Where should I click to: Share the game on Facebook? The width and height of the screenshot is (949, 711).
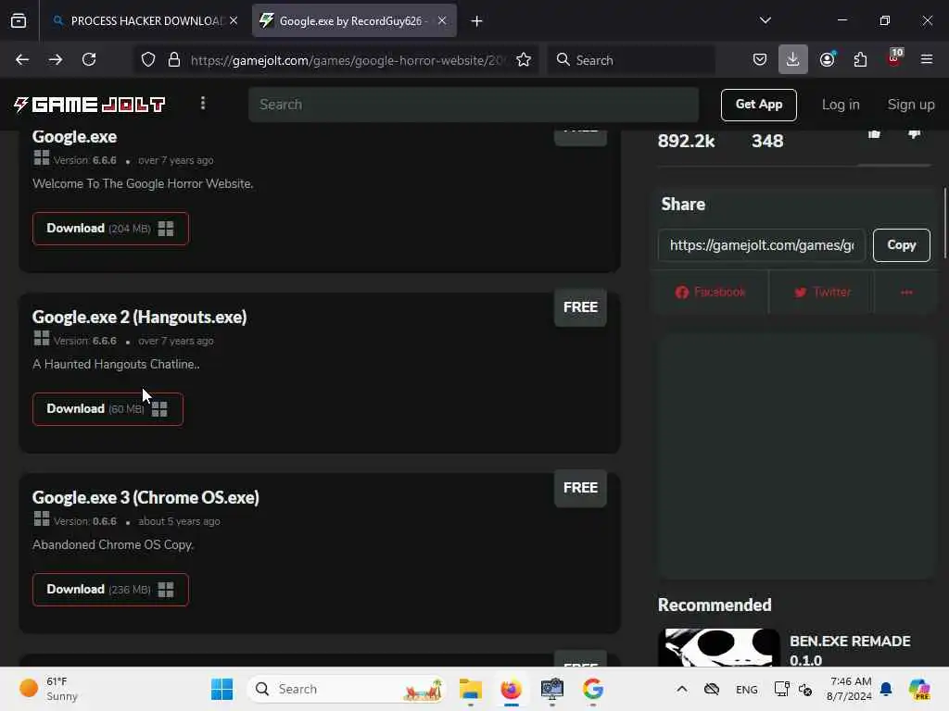pos(710,292)
